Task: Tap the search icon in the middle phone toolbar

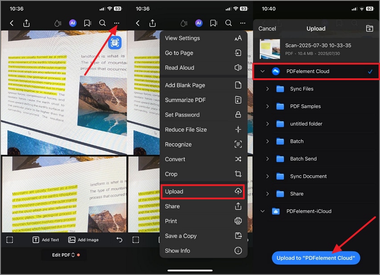Action: pos(229,23)
